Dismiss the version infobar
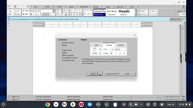The height and width of the screenshot is (108, 193). point(184,19)
